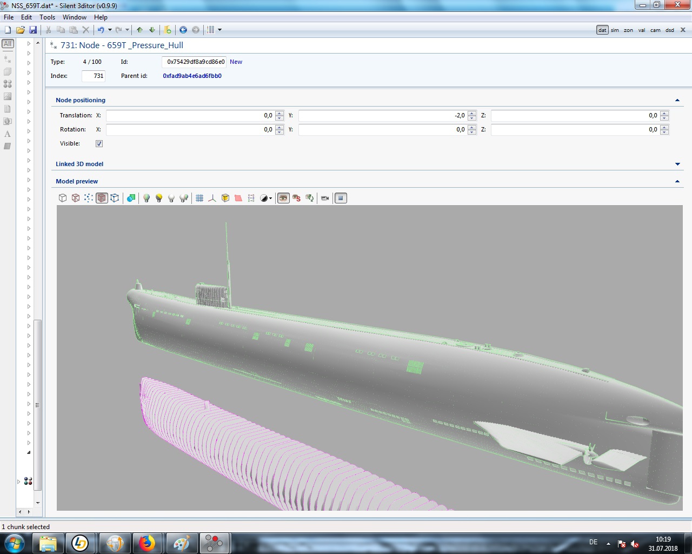Click the camera icon in the preview toolbar

(x=325, y=198)
